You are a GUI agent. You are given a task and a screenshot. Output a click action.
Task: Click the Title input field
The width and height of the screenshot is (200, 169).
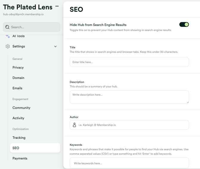click(129, 62)
